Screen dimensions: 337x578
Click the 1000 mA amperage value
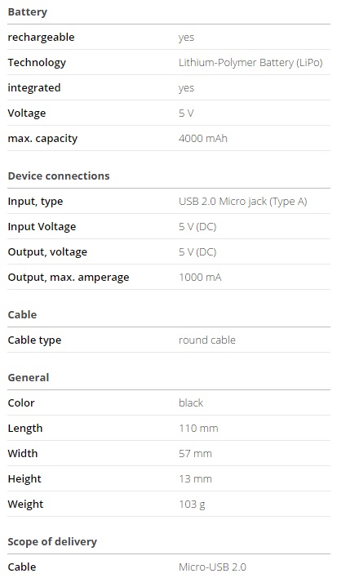coord(200,278)
